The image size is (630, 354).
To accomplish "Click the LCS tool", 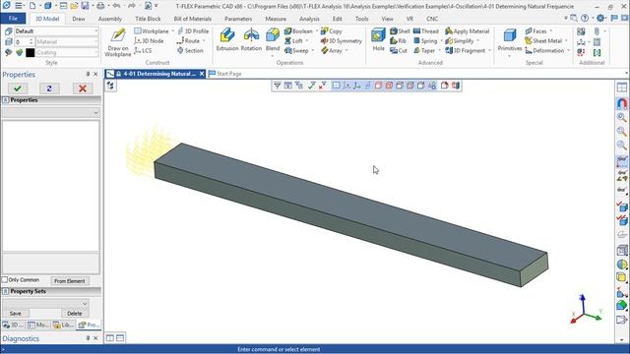I will click(x=143, y=50).
